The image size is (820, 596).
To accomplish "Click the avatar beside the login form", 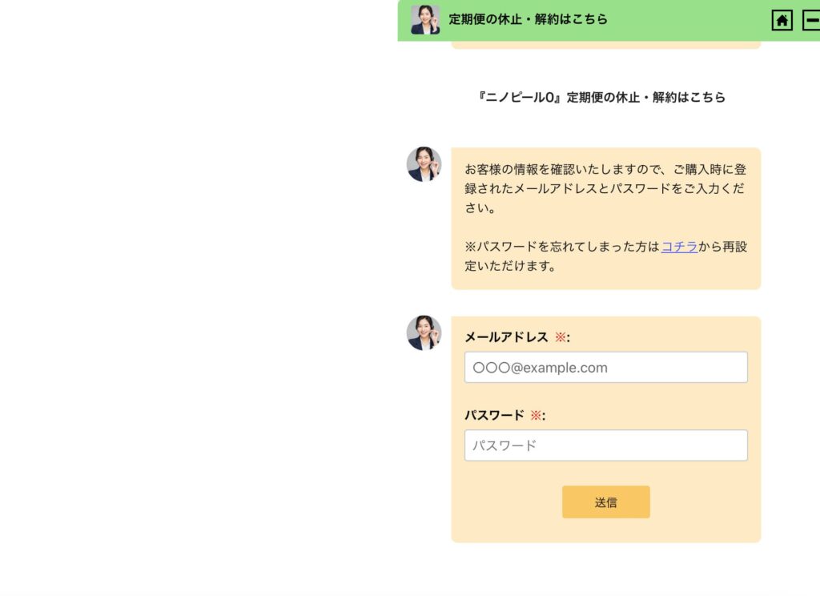I will tap(424, 332).
